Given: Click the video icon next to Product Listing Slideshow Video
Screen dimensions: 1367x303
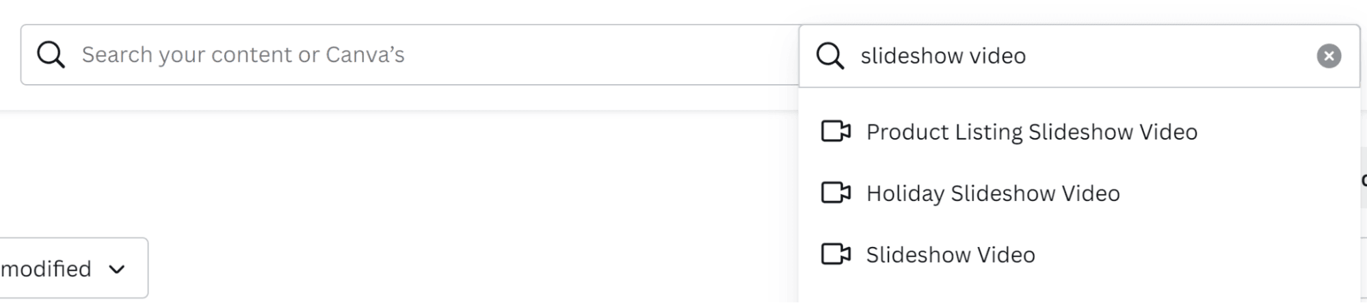Looking at the screenshot, I should [836, 131].
